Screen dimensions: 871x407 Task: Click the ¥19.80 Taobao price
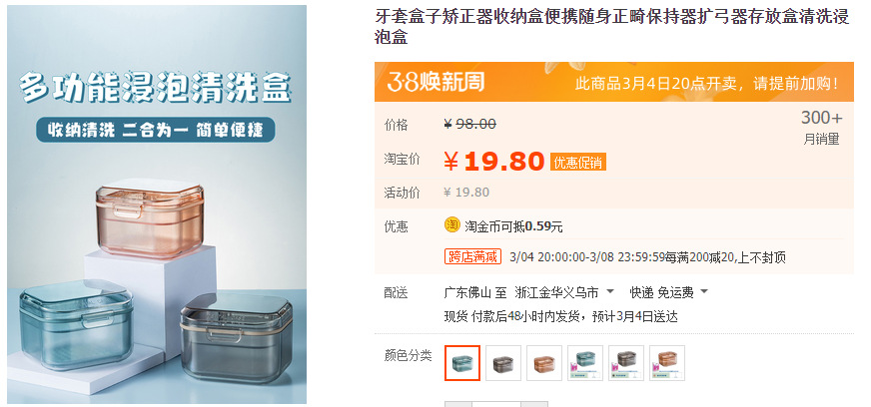pos(493,162)
